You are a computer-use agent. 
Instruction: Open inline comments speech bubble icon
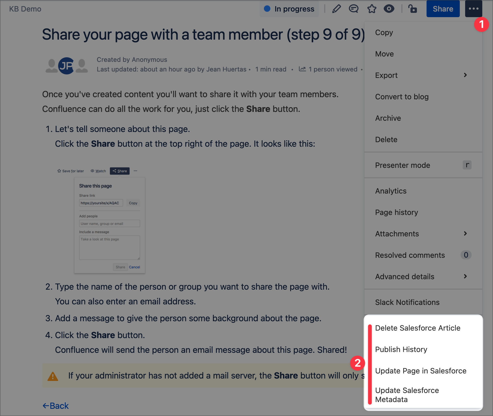pyautogui.click(x=353, y=9)
